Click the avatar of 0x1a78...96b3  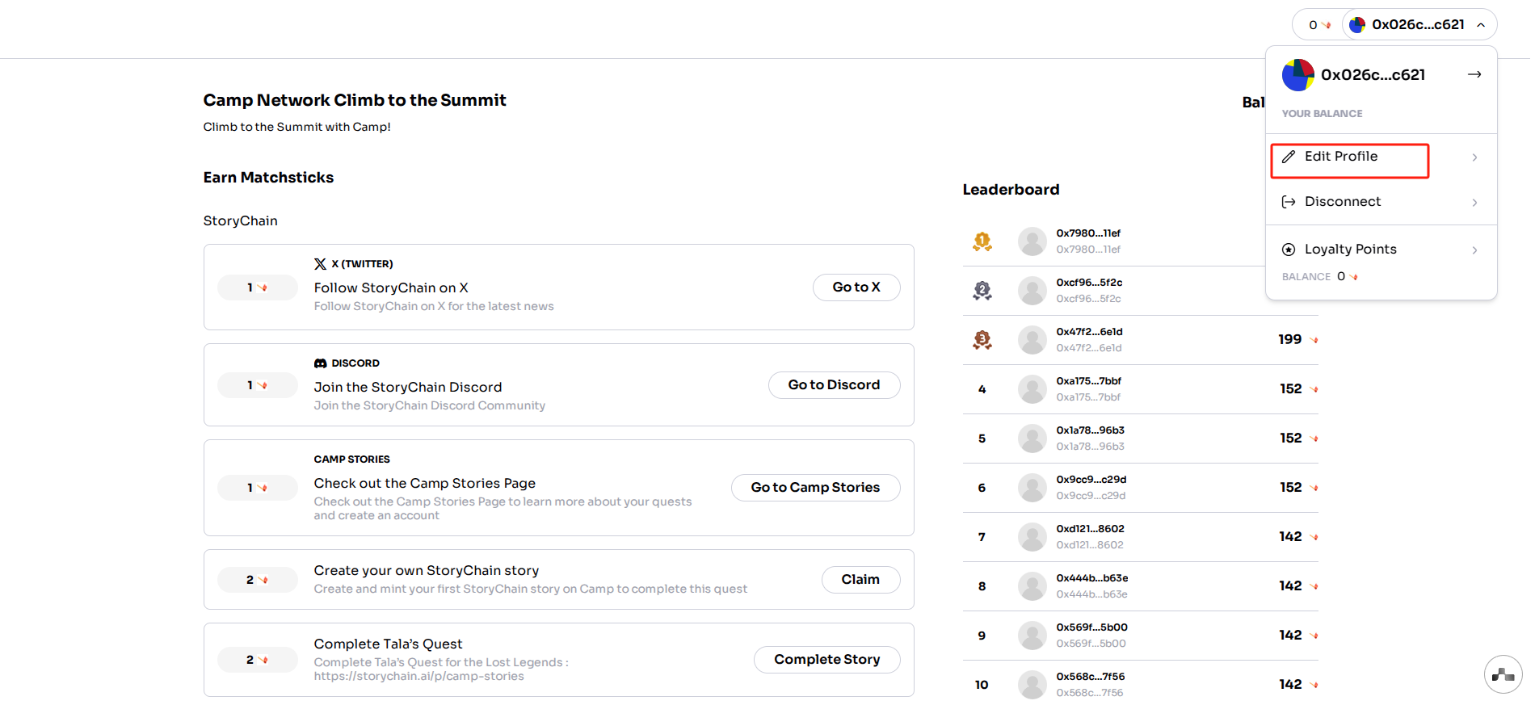click(x=1032, y=439)
